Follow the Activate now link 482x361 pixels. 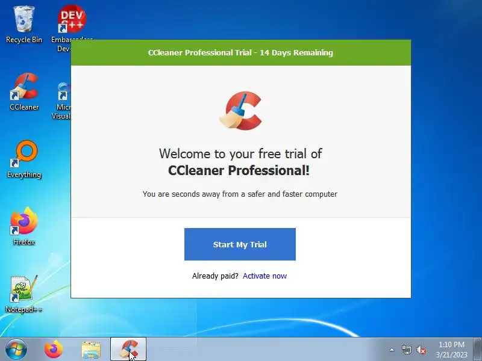coord(264,276)
